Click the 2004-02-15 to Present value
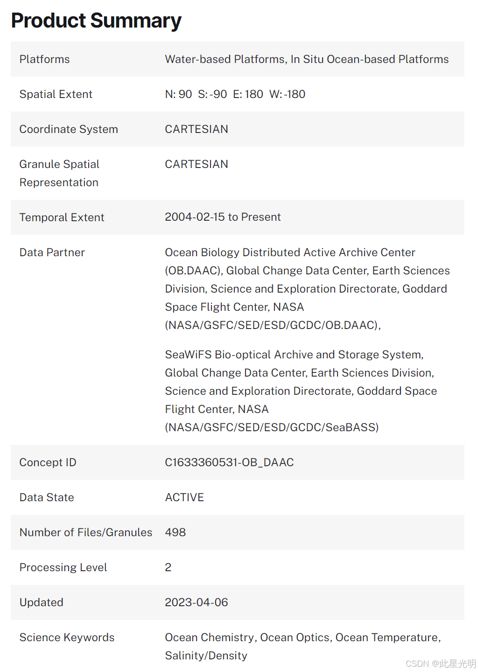The height and width of the screenshot is (672, 478). point(223,217)
